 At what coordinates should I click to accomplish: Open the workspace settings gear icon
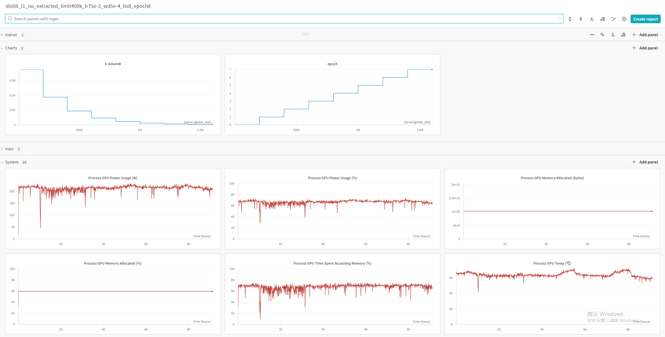(x=624, y=19)
